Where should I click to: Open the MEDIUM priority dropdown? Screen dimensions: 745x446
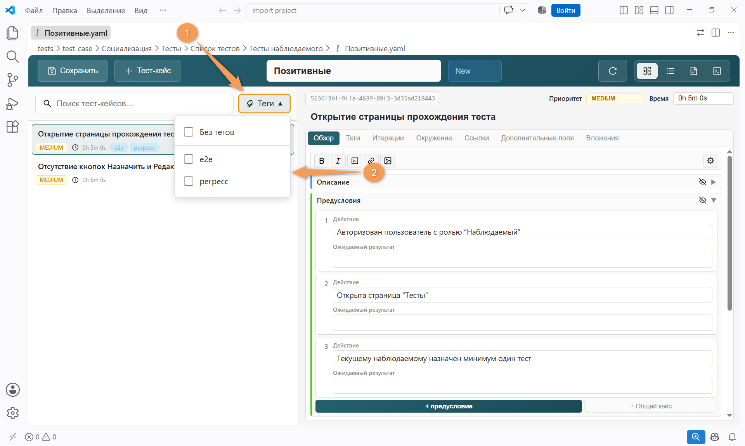(x=615, y=99)
